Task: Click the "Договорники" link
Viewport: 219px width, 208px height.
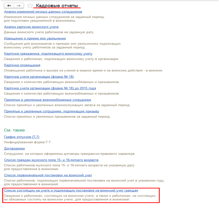Action: click(x=15, y=148)
